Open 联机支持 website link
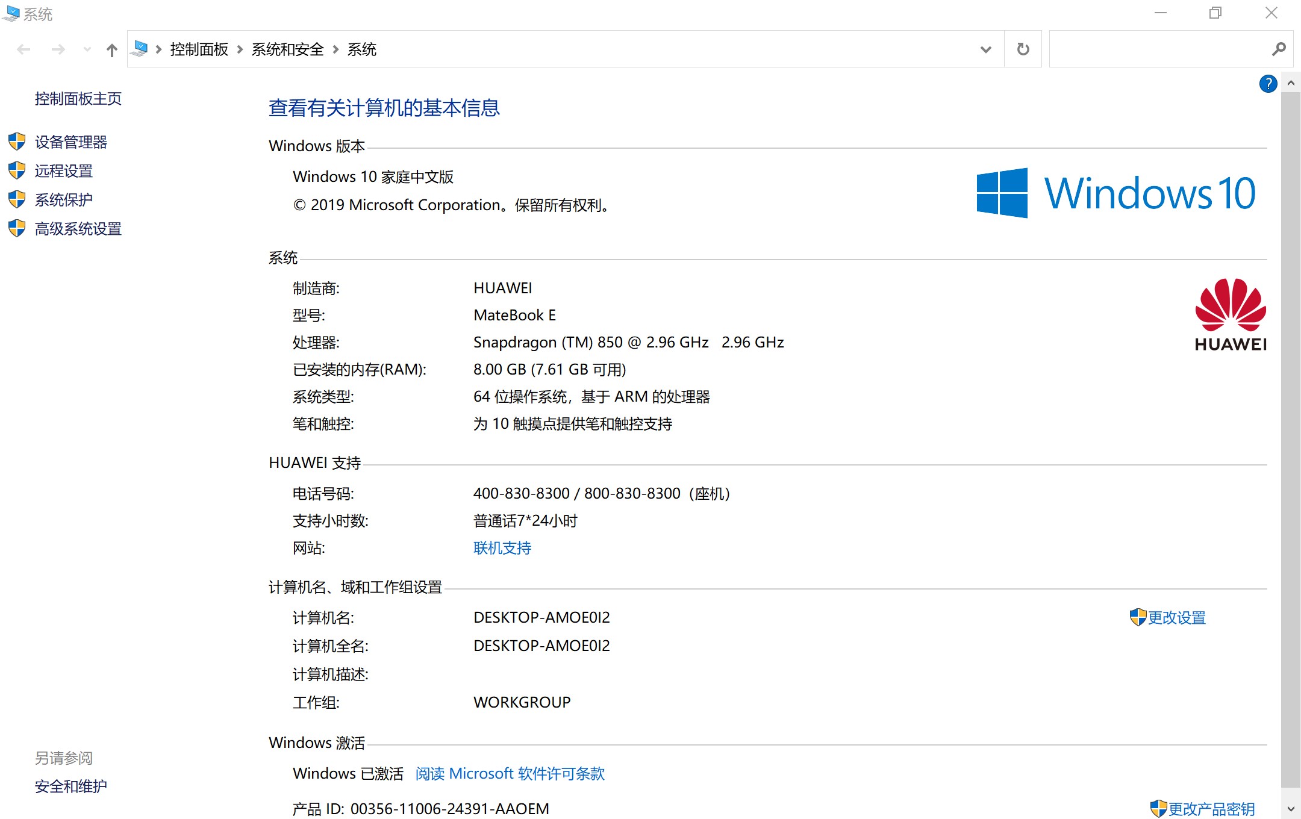This screenshot has width=1301, height=819. (502, 548)
